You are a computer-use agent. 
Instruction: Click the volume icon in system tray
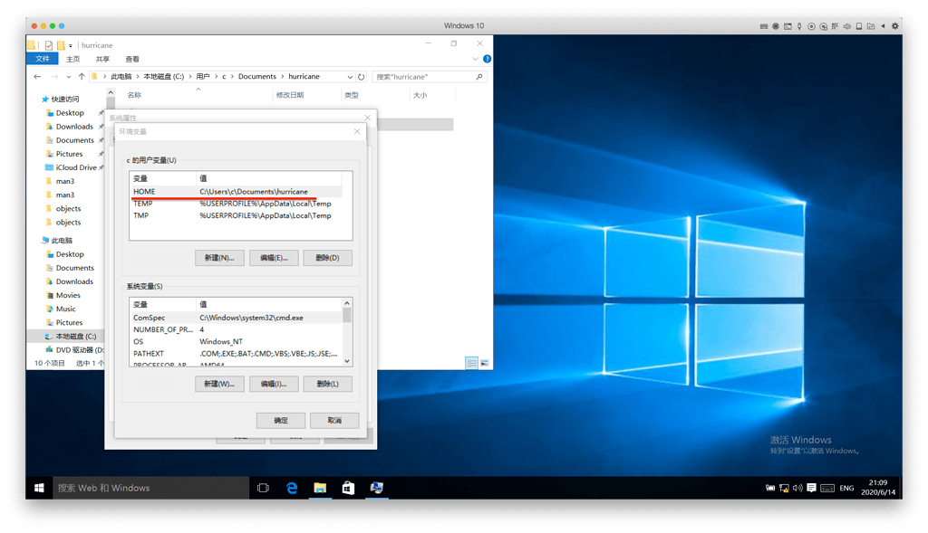(799, 488)
